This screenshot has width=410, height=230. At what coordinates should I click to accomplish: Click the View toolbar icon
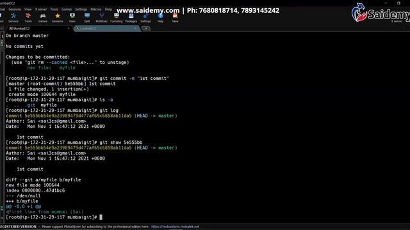coord(72,18)
